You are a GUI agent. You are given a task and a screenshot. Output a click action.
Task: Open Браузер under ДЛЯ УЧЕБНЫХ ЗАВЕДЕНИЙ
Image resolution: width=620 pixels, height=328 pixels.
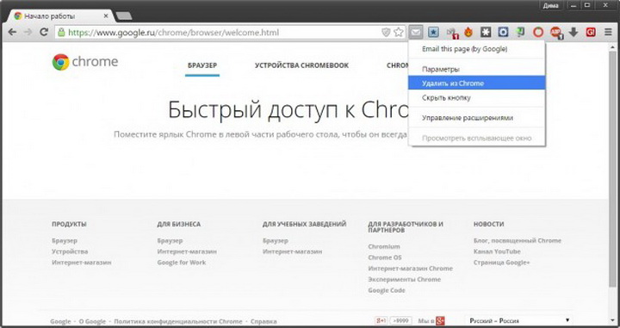(x=276, y=240)
